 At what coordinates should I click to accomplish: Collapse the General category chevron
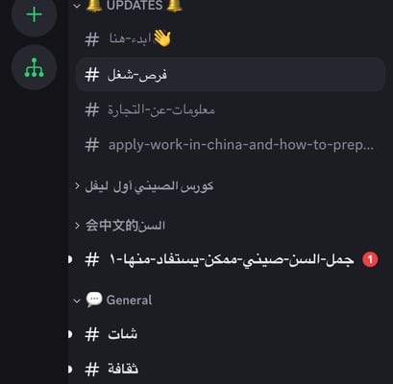[77, 300]
